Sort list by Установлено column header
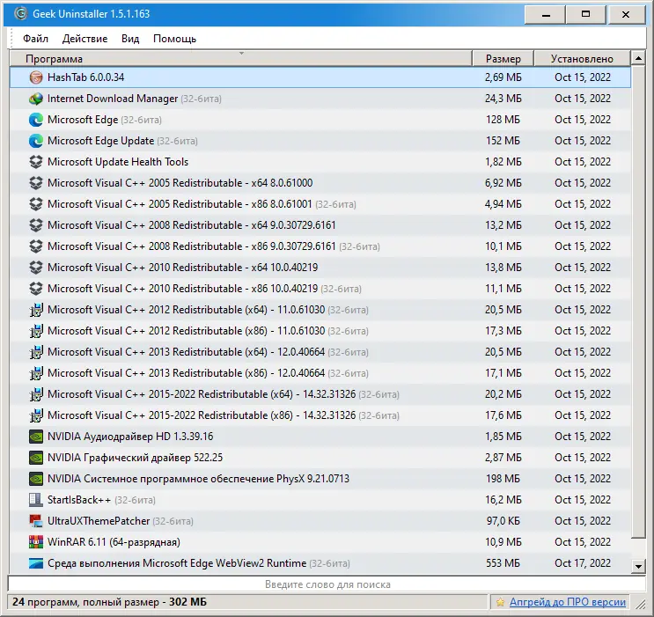This screenshot has width=654, height=617. point(582,59)
